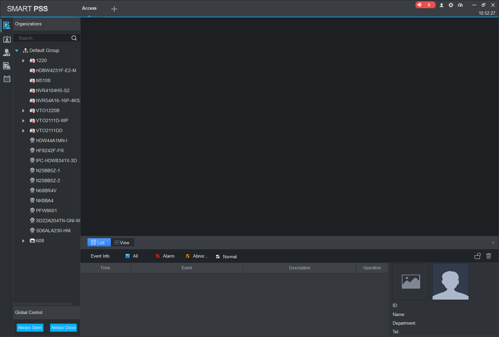Click the organization tree horizontal scrollbar

point(43,304)
